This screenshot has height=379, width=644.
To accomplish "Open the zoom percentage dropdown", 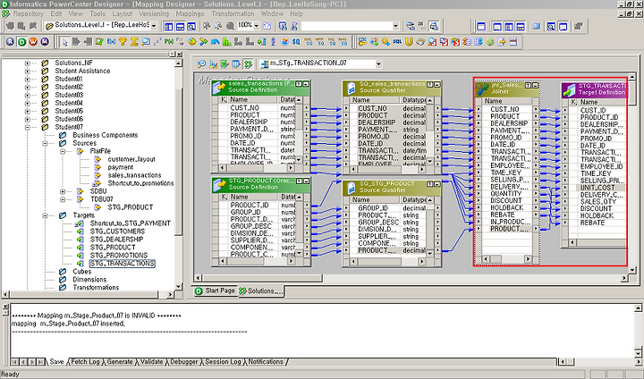I will 257,26.
